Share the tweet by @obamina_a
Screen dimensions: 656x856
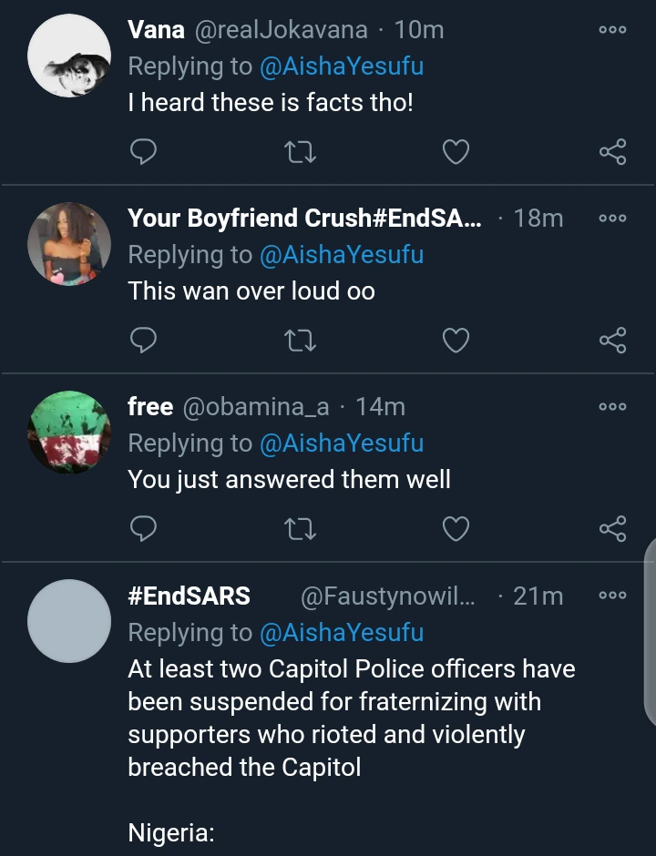pyautogui.click(x=612, y=528)
